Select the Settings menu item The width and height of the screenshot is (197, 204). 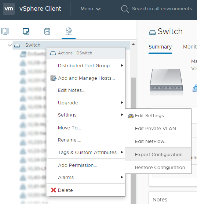click(x=86, y=115)
